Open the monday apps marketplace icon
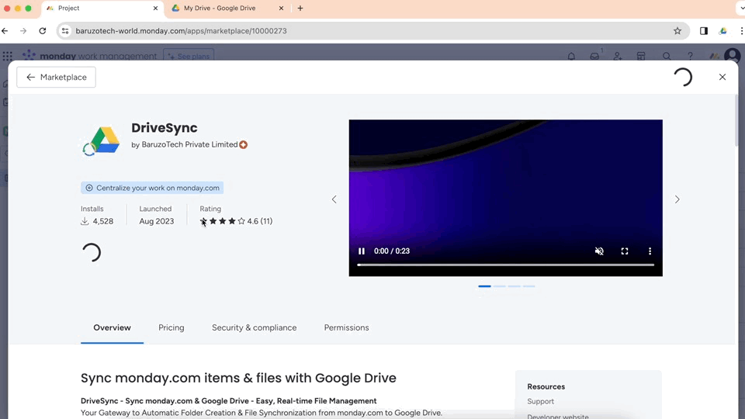This screenshot has height=419, width=745. pos(641,56)
